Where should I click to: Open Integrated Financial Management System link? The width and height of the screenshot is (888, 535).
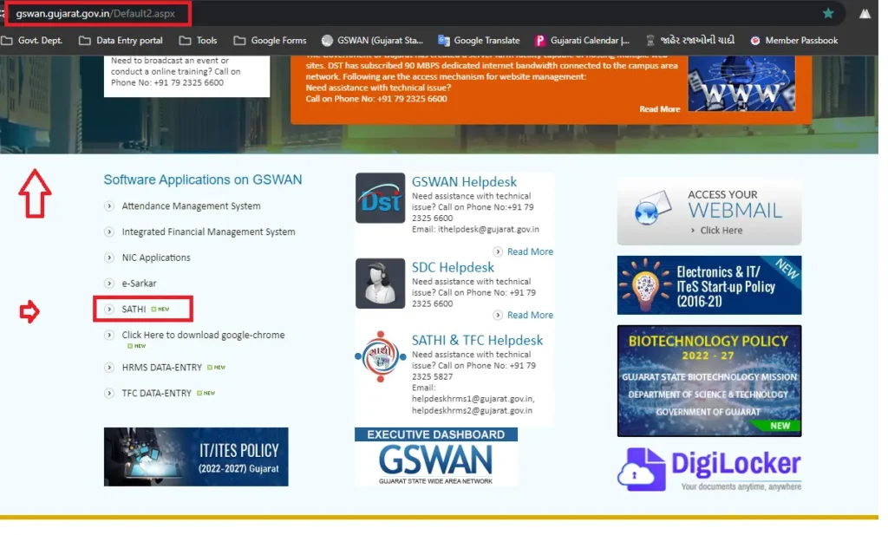click(208, 232)
